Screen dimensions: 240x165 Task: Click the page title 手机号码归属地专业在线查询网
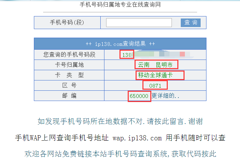click(x=120, y=5)
